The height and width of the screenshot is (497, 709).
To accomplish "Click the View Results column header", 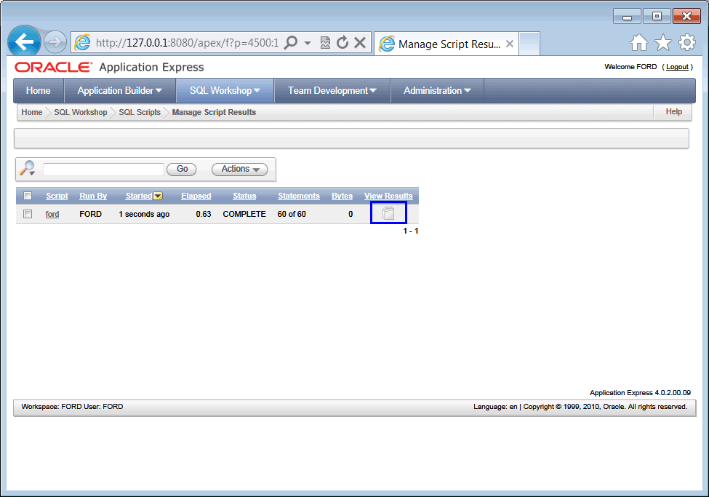I will click(388, 196).
